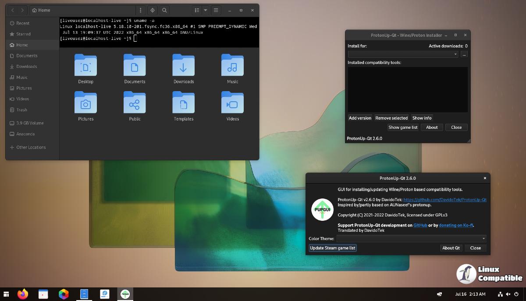Click the Update Steam game list button

point(333,248)
